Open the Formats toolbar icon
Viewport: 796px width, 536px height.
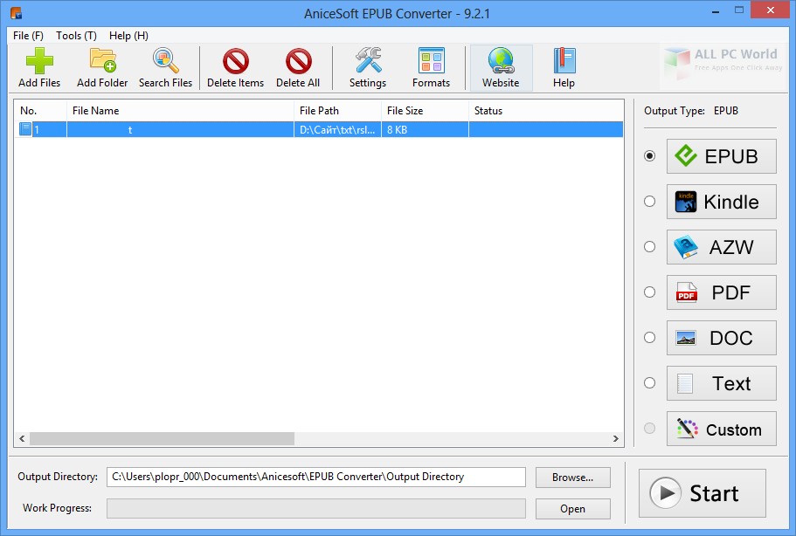431,67
